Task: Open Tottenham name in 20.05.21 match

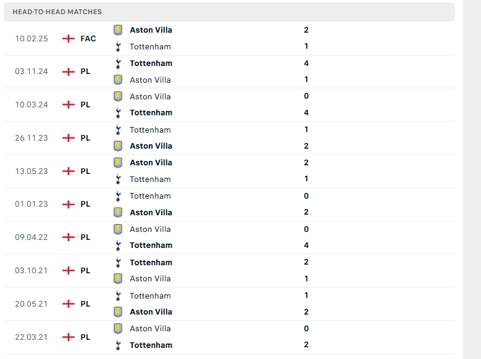Action: (150, 296)
